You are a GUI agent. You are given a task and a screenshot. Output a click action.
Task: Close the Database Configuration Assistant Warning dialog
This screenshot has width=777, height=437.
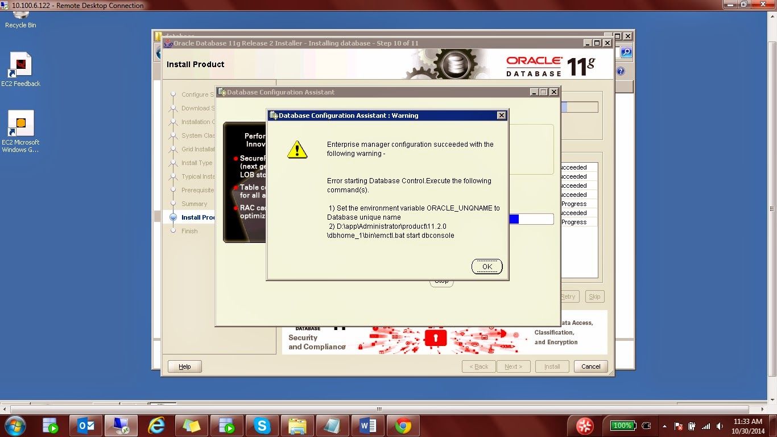501,116
